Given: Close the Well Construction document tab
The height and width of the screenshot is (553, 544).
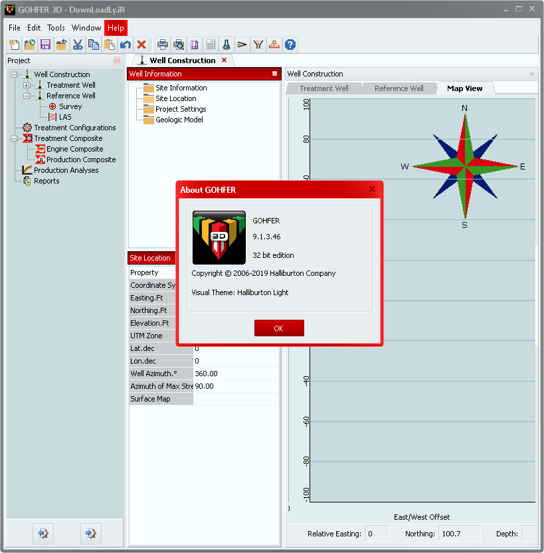Looking at the screenshot, I should [x=224, y=60].
